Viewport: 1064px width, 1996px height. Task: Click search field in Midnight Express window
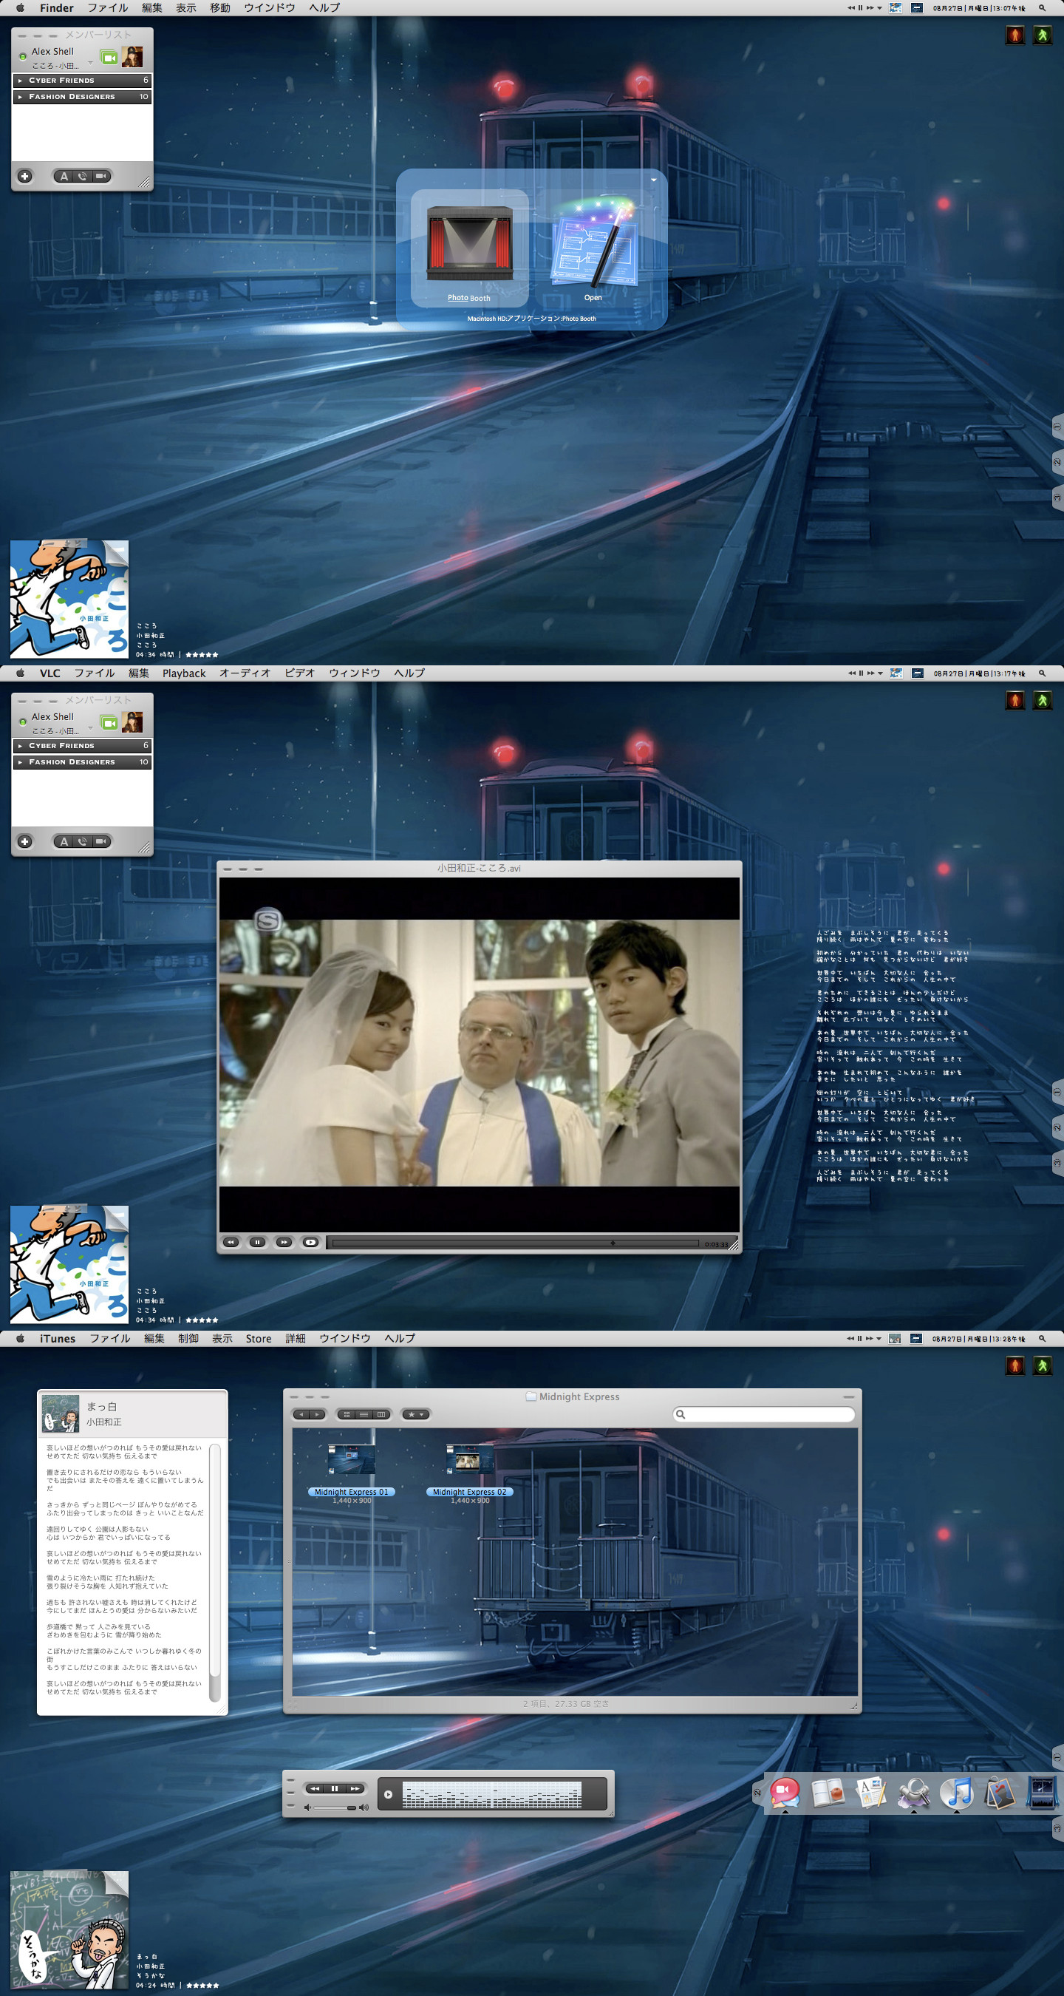[763, 1415]
